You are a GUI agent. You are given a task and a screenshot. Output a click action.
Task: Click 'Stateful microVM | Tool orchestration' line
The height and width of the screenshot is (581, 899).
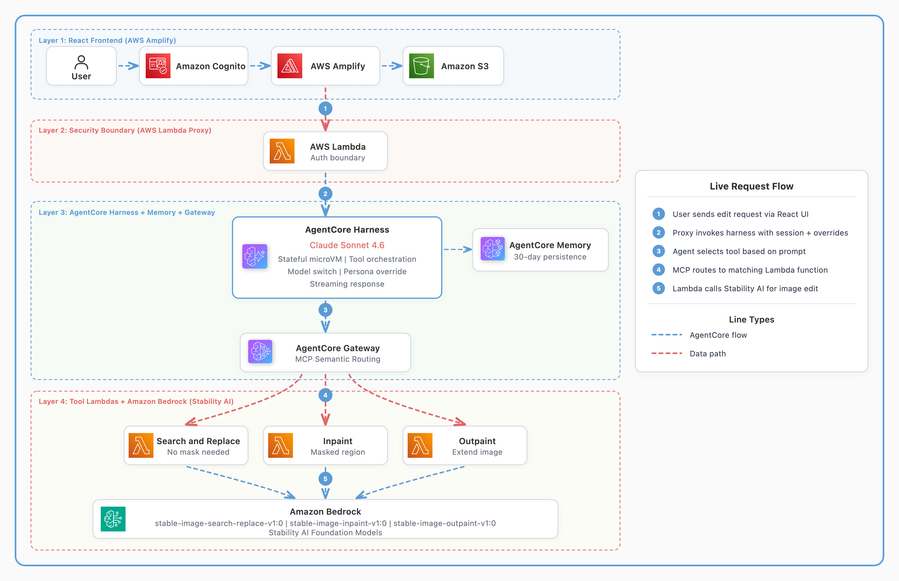[x=347, y=259]
